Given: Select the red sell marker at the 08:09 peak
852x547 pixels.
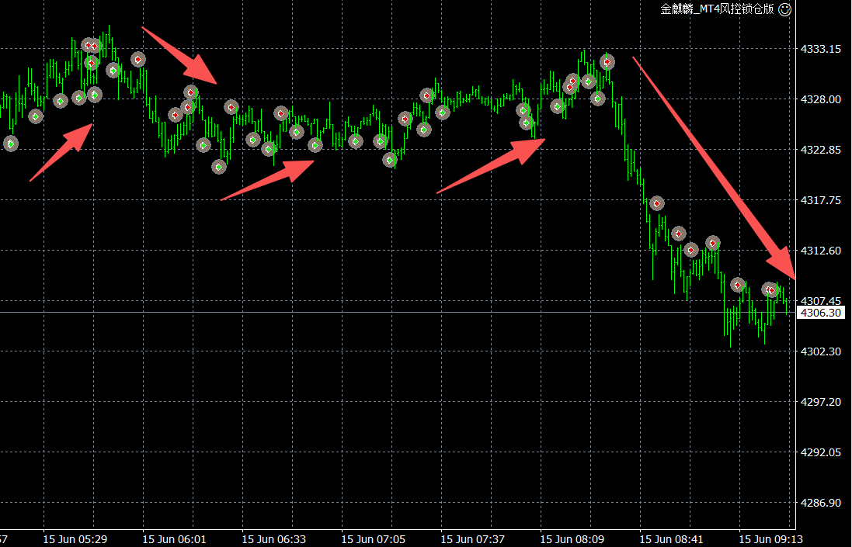Looking at the screenshot, I should [x=607, y=62].
